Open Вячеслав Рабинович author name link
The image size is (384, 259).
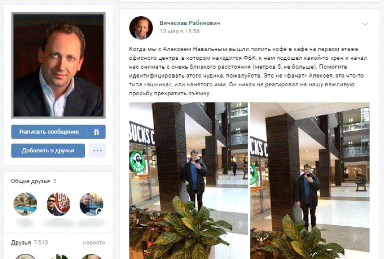pyautogui.click(x=190, y=23)
